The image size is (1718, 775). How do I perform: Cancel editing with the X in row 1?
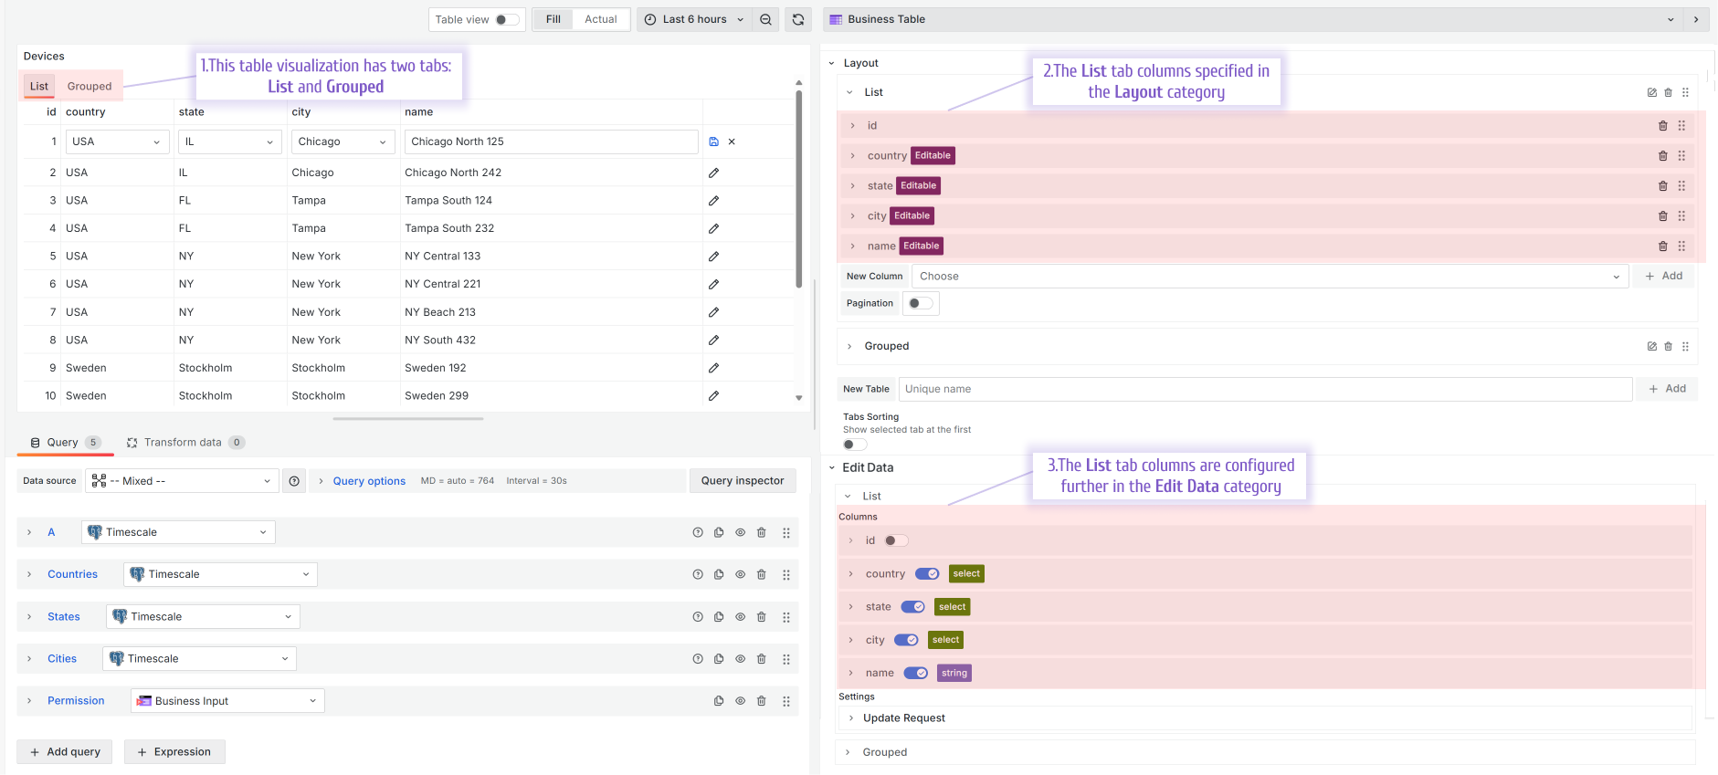(x=732, y=141)
